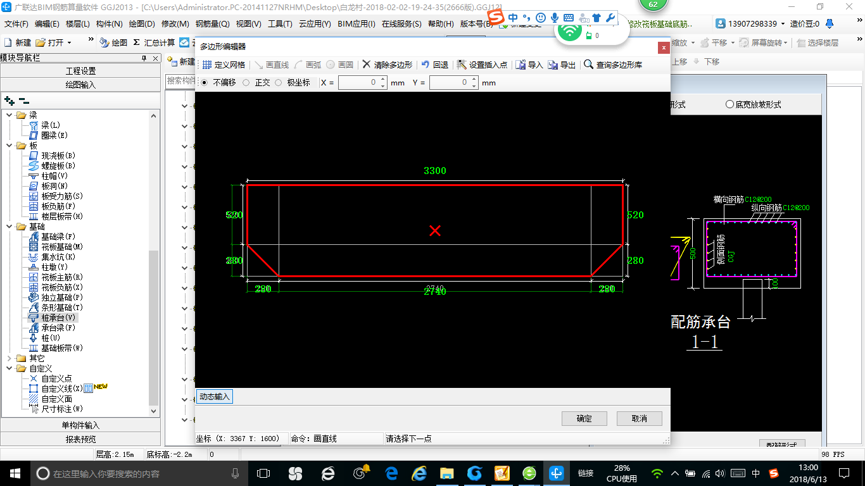Click the 回退 undo arrow icon
Screen dimensions: 865x486
tap(426, 65)
